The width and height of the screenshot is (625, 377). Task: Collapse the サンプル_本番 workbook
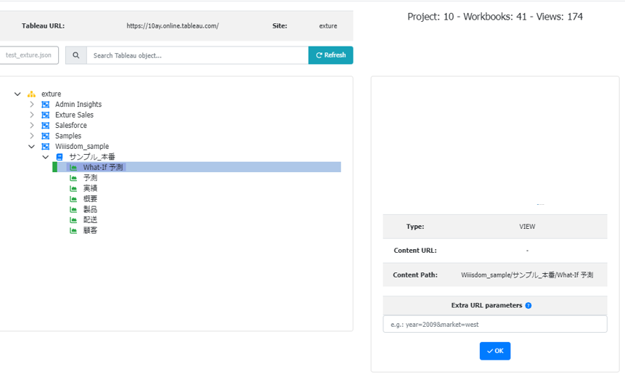[x=46, y=157]
